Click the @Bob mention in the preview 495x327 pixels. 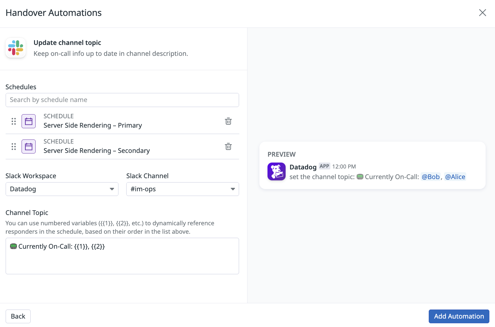[430, 177]
